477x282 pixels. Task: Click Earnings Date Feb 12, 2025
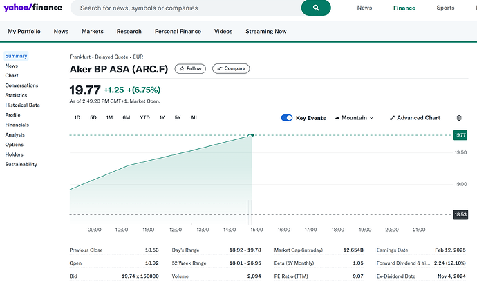(450, 250)
